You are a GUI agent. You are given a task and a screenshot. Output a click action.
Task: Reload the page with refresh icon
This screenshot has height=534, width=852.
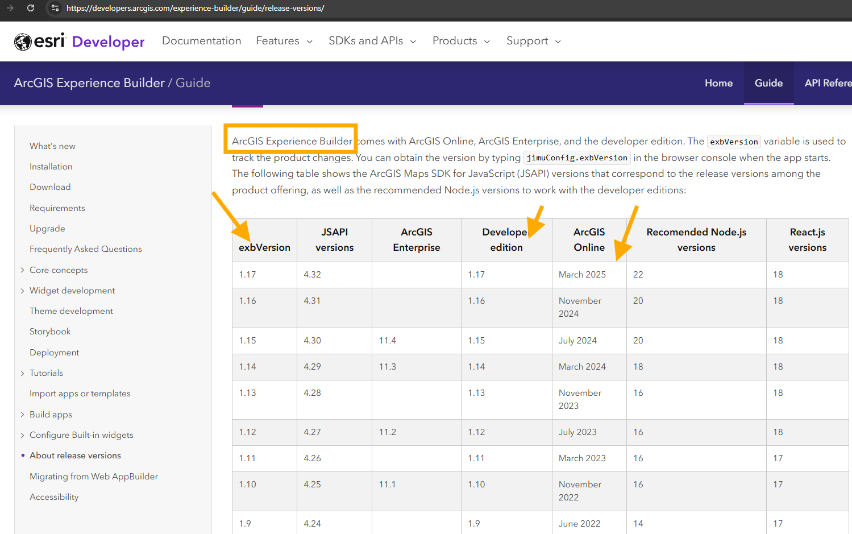coord(31,8)
